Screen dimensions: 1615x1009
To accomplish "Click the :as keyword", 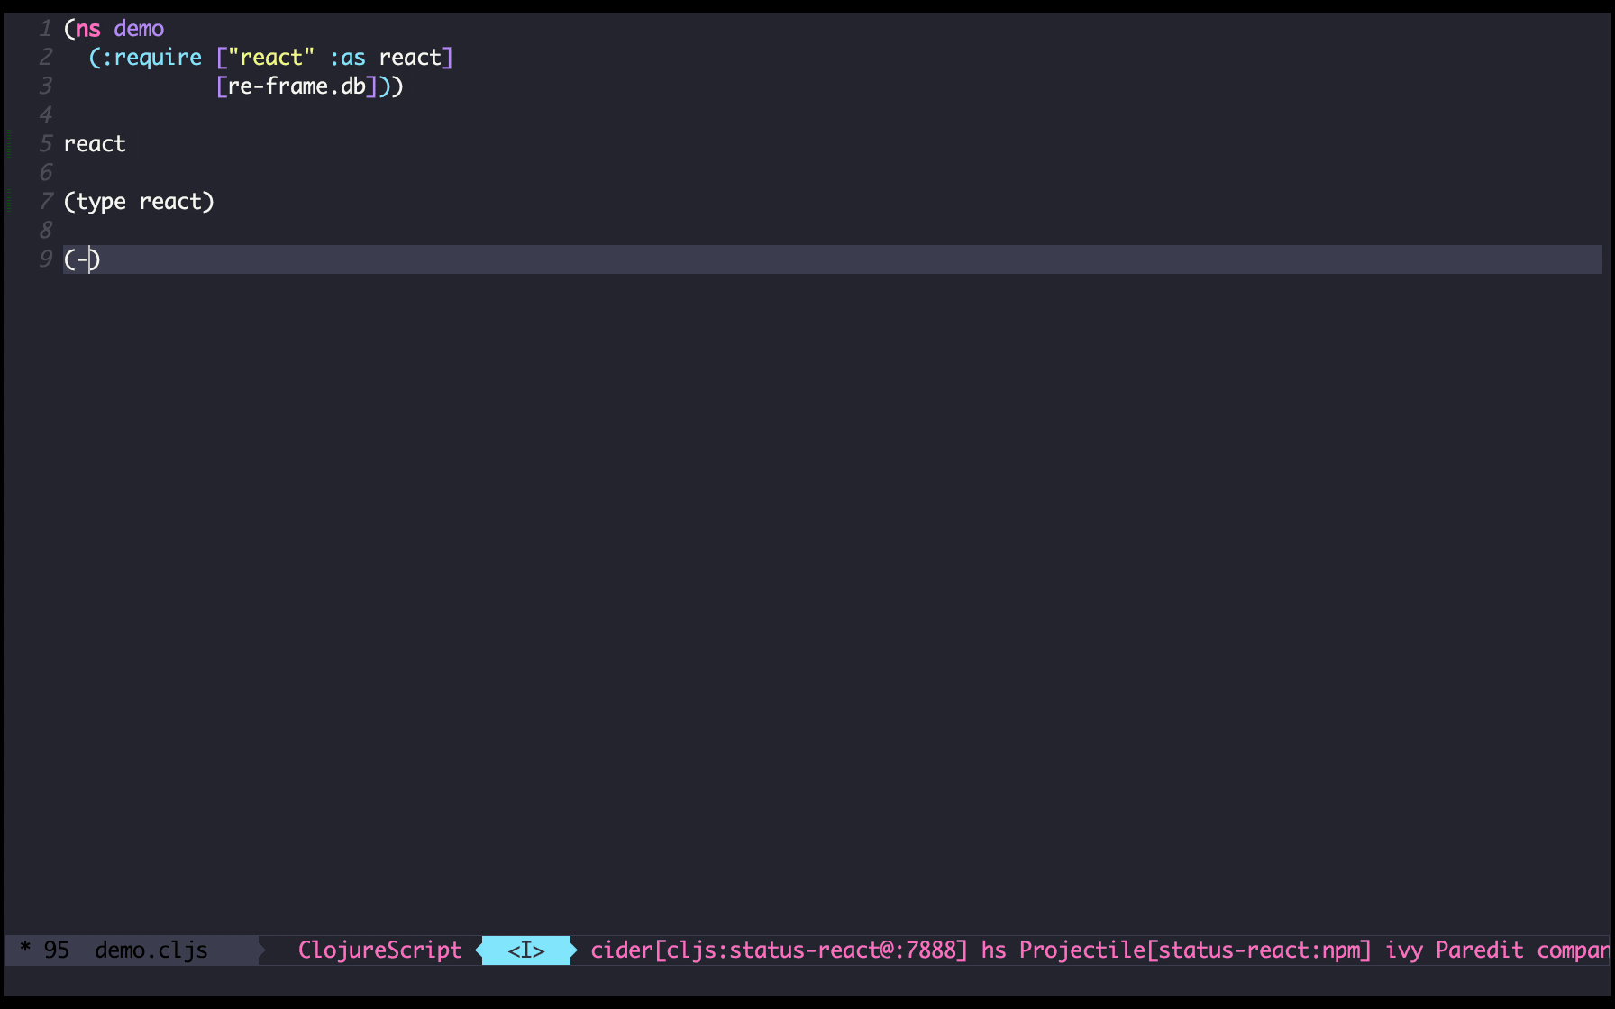I will [348, 58].
